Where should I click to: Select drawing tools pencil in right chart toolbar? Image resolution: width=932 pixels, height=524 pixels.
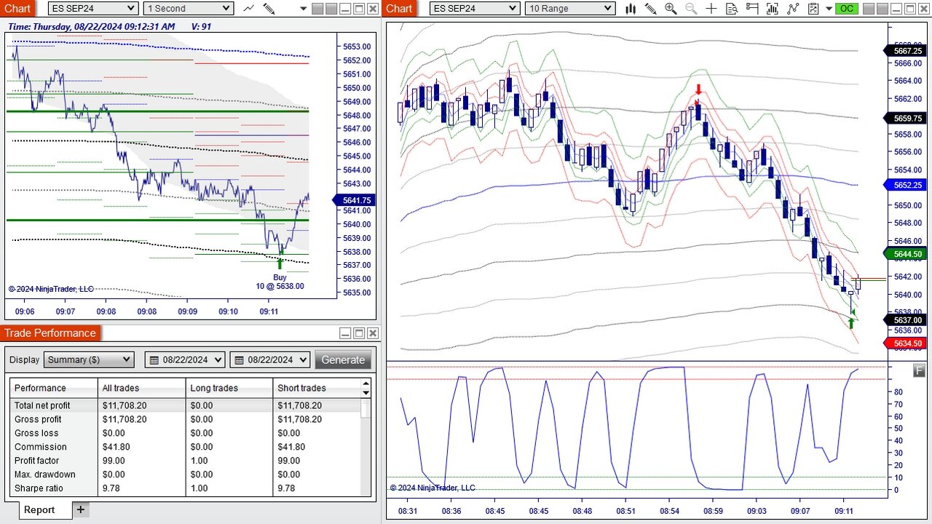650,8
